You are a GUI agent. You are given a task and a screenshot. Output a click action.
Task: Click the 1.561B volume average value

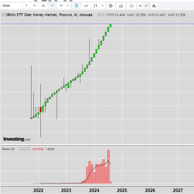(50, 149)
